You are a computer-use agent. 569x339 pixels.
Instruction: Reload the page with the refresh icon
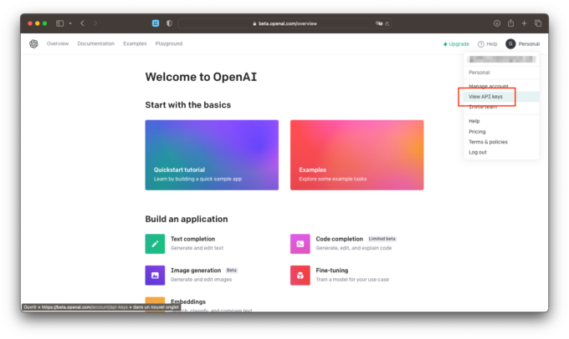[x=387, y=23]
